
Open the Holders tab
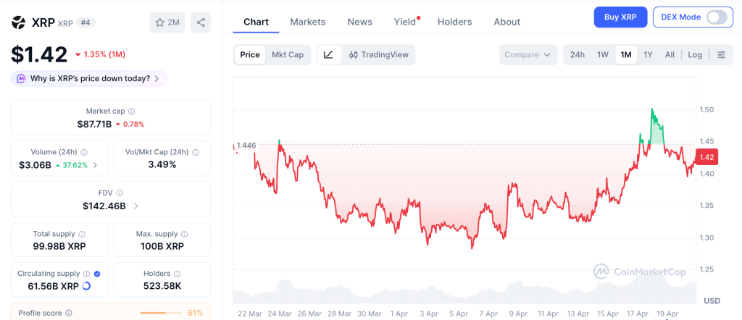coord(454,22)
